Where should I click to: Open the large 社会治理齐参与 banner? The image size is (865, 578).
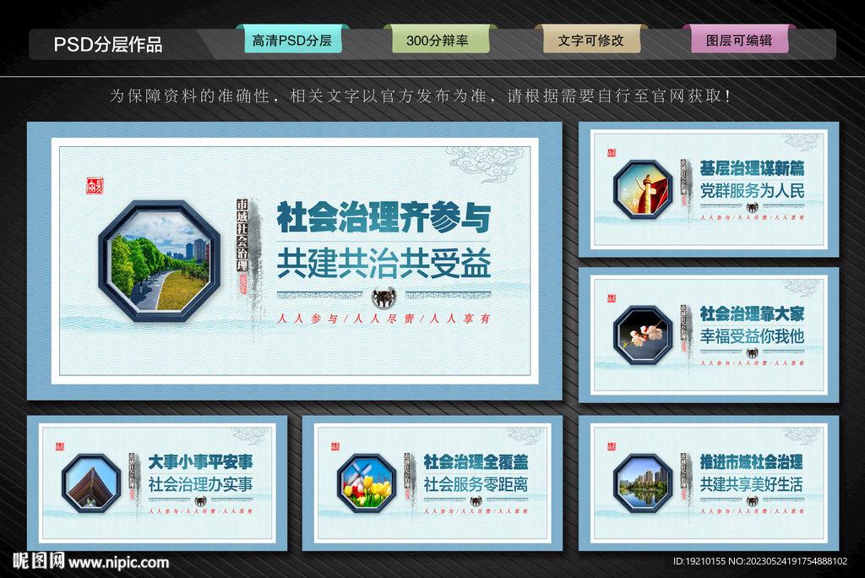point(295,260)
